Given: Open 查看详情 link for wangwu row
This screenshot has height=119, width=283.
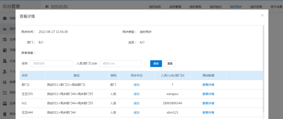Looking at the screenshot, I should (208, 94).
